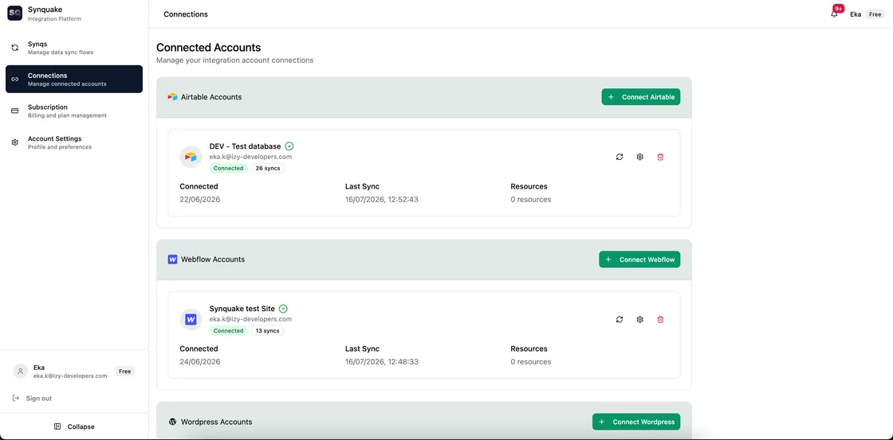Click Connect Webflow button
Screen dimensions: 893x440
coord(639,259)
